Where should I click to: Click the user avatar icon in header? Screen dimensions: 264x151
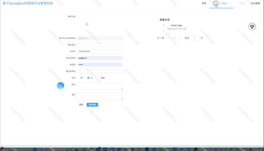(215, 3)
